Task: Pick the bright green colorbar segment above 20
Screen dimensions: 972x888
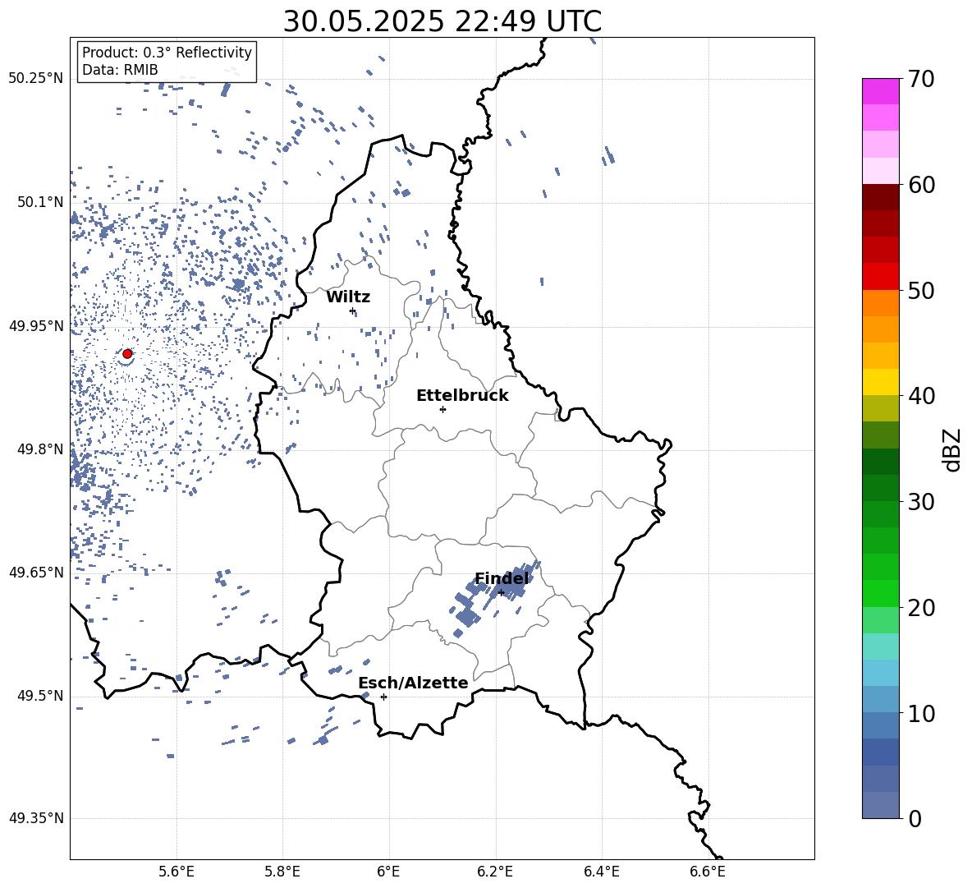Action: 881,593
